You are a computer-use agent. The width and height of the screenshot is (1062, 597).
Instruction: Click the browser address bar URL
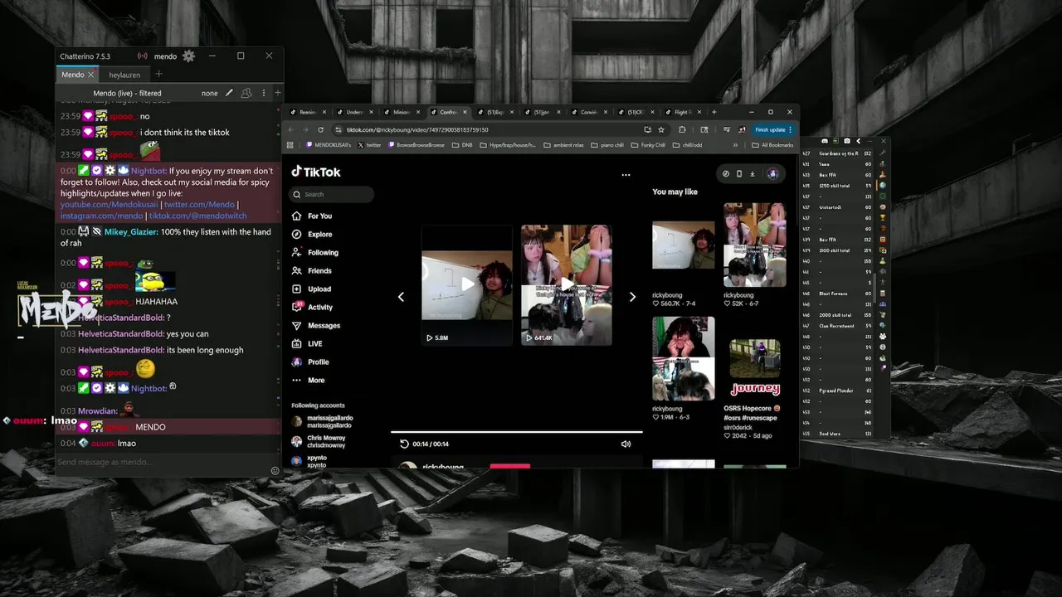(417, 129)
